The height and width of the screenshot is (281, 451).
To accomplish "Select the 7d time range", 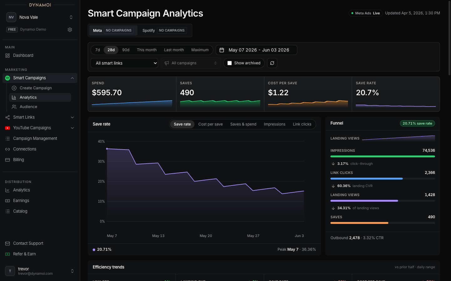I will click(x=98, y=50).
